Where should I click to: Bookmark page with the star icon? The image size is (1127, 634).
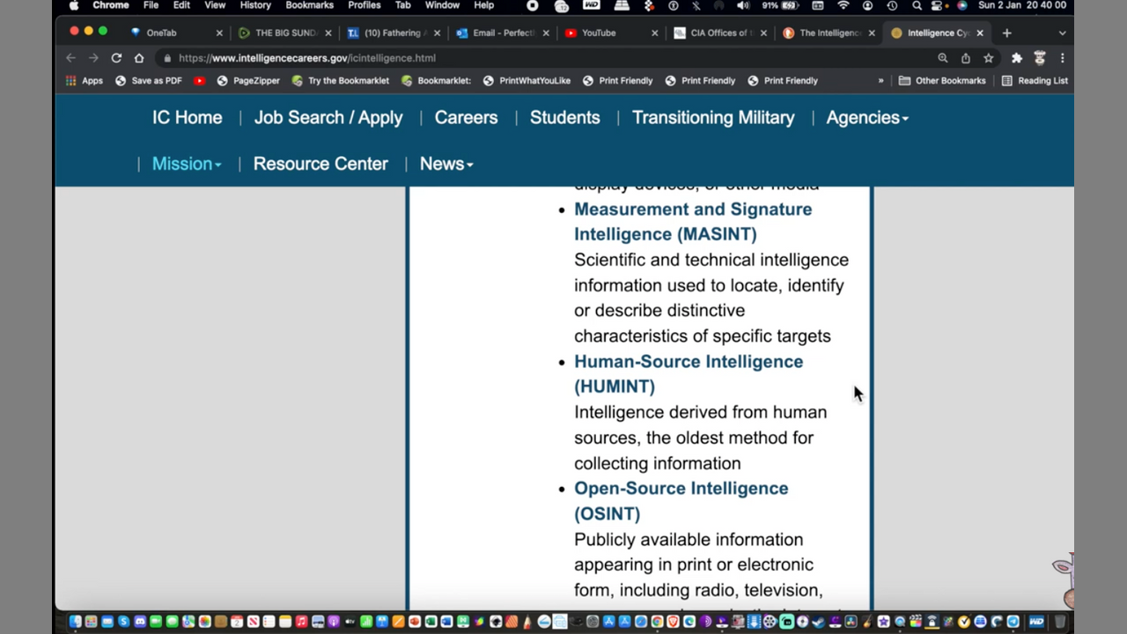tap(989, 58)
